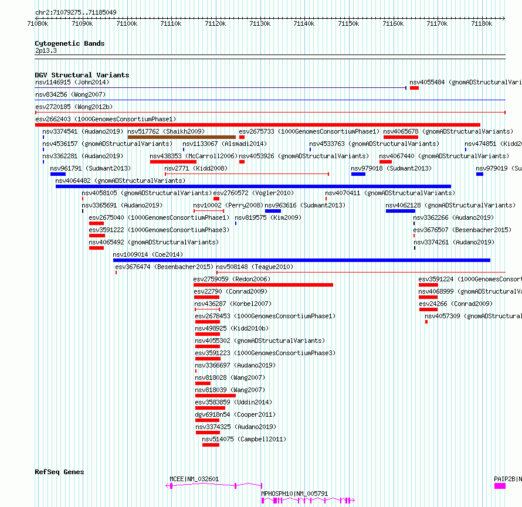Image resolution: width=522 pixels, height=507 pixels.
Task: Click the 71100k ruler position label
Action: (127, 23)
